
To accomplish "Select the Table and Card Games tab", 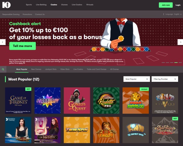I will tap(96, 69).
